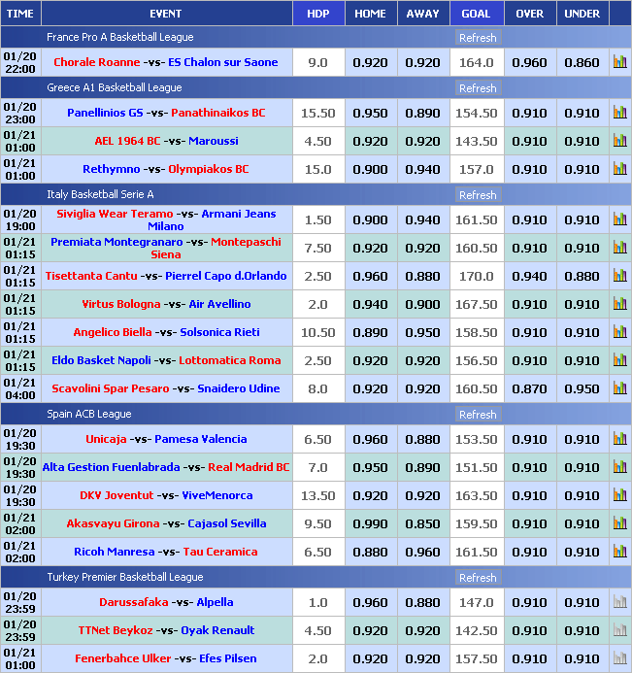This screenshot has height=673, width=632.
Task: Refresh Turkey Premier Basketball League odds
Action: click(477, 578)
